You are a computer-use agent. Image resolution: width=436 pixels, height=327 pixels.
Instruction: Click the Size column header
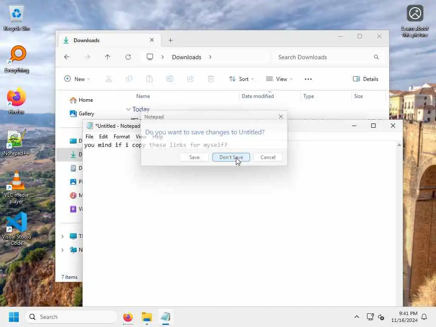click(x=359, y=96)
